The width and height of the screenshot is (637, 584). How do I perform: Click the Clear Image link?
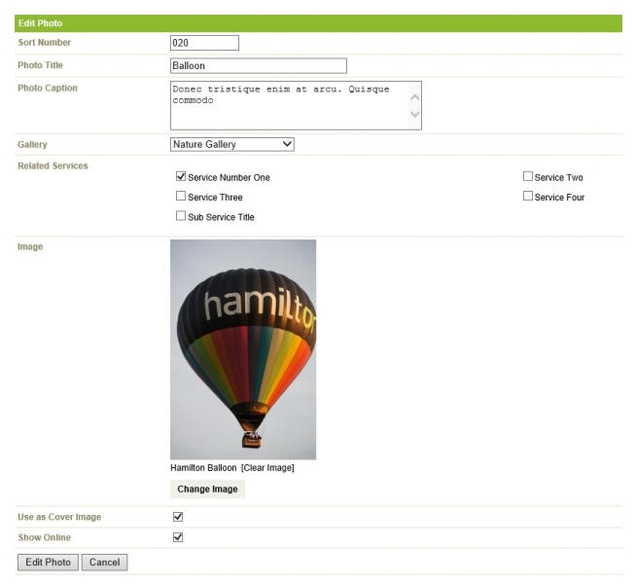(267, 468)
